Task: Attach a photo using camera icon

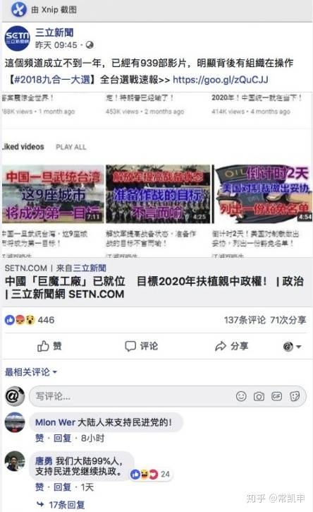Action: point(259,396)
